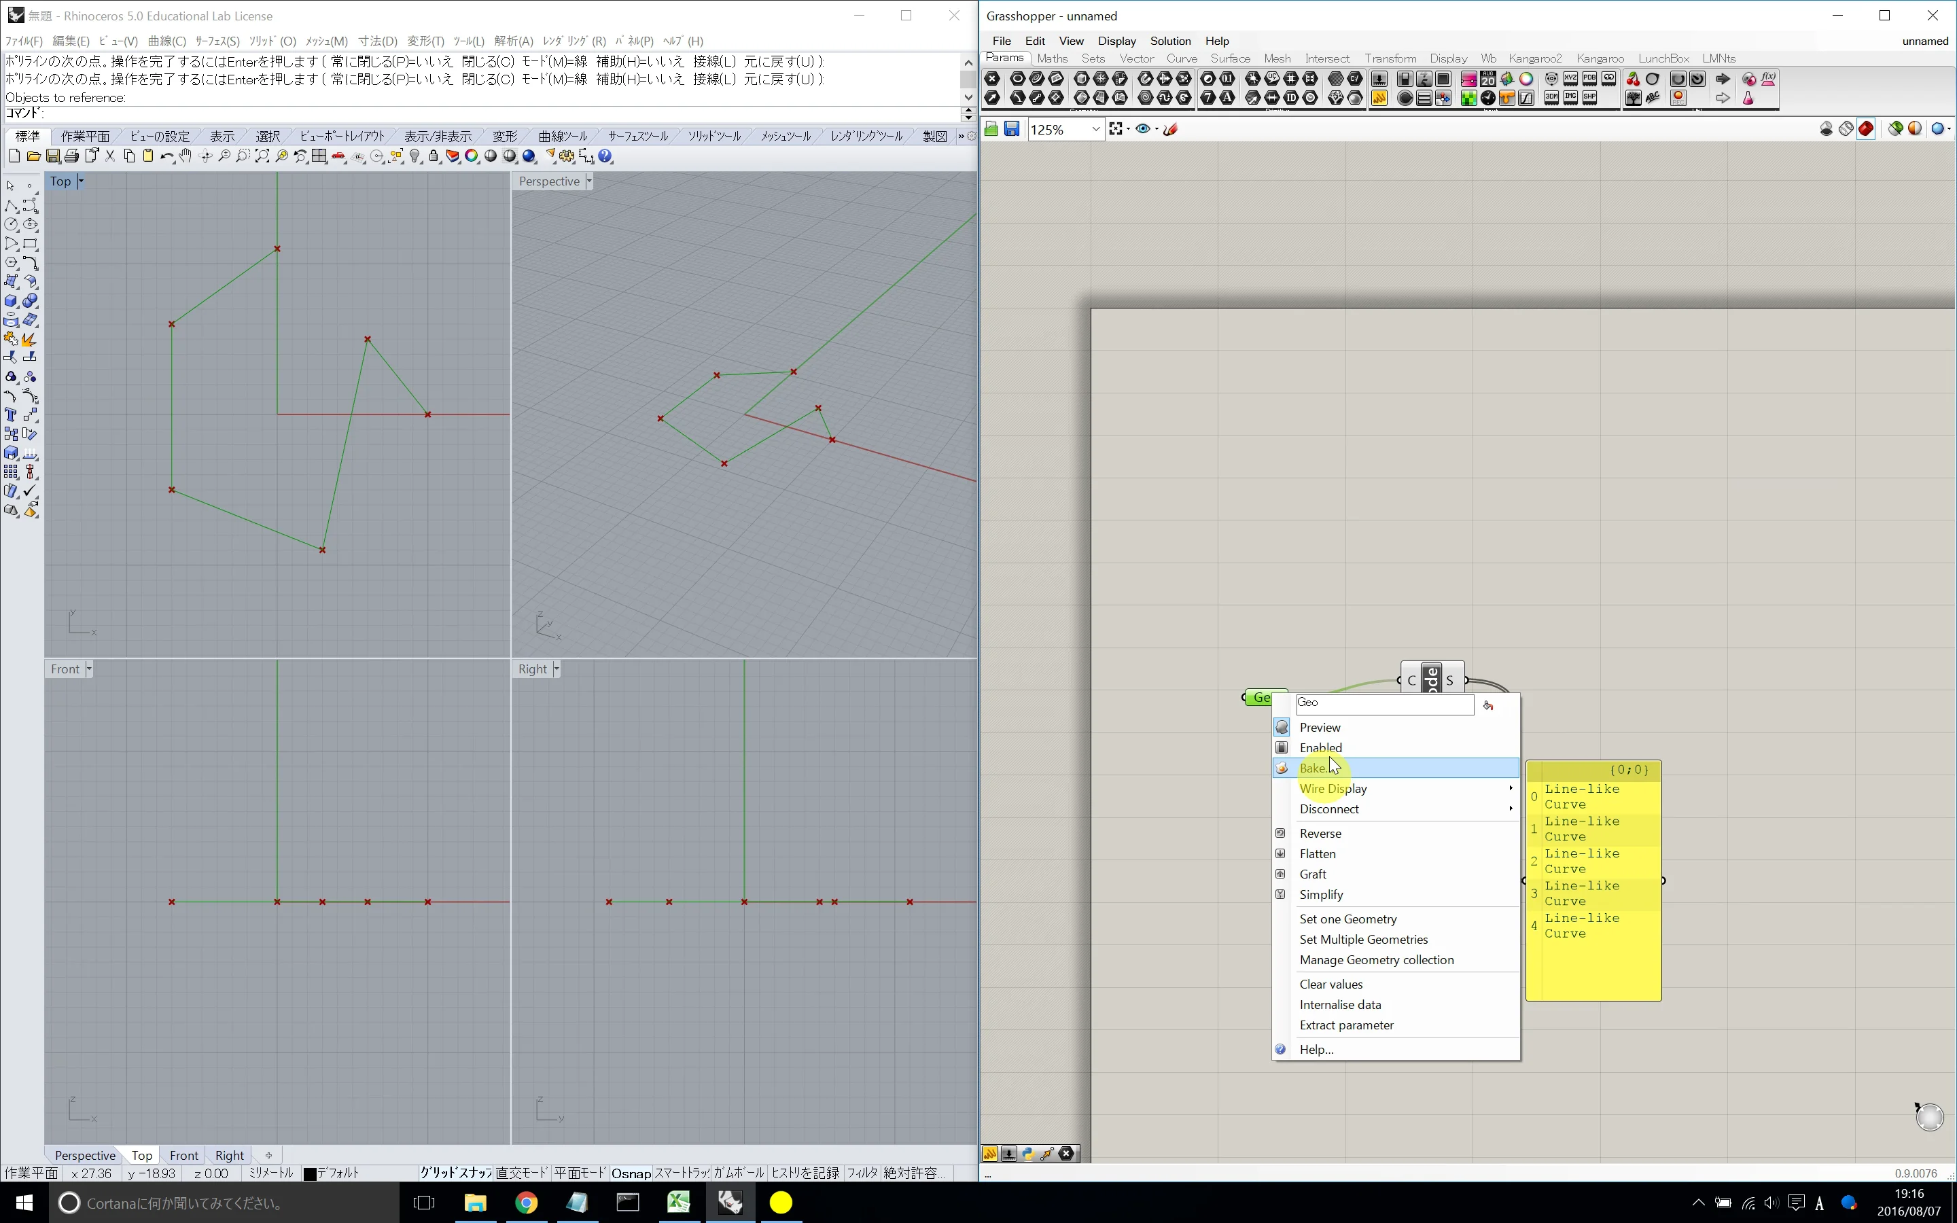Switch to the Kangaroo2 tab in Grasshopper
This screenshot has height=1223, width=1957.
[x=1535, y=58]
